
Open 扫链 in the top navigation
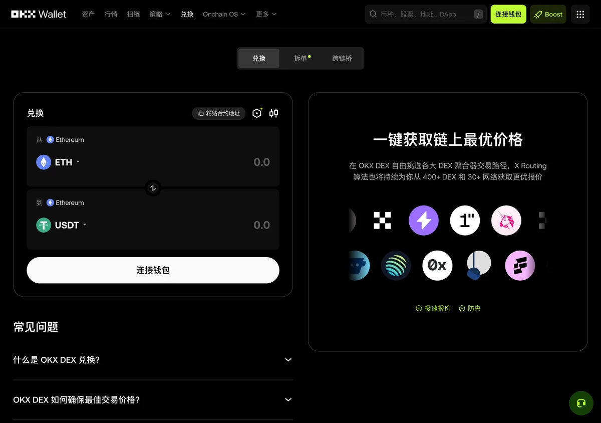tap(133, 14)
